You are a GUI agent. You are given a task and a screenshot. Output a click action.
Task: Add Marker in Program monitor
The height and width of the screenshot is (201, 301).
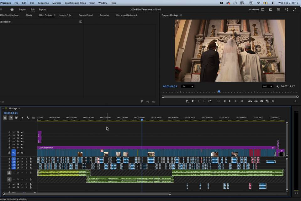click(x=193, y=101)
